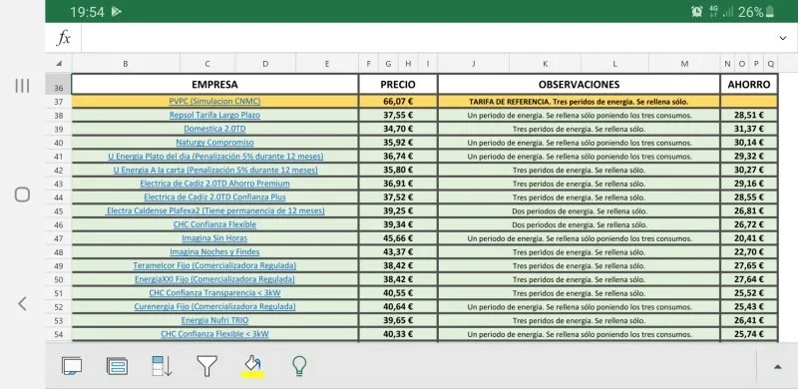Open CHC Confianza Flexible link in row 46
This screenshot has width=798, height=389.
214,224
